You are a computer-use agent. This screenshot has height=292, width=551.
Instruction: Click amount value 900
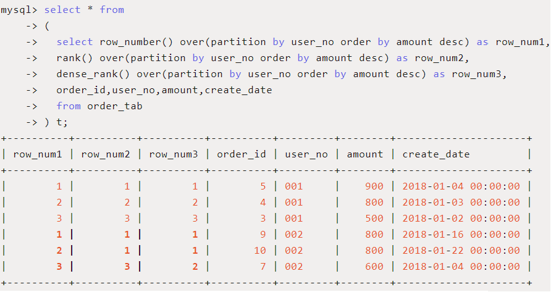(374, 186)
